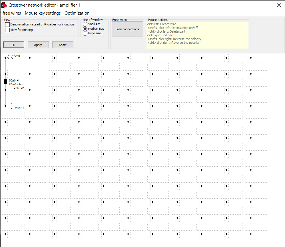Choose the large size window option
Viewport: 285px width, 247px height.
(x=85, y=33)
